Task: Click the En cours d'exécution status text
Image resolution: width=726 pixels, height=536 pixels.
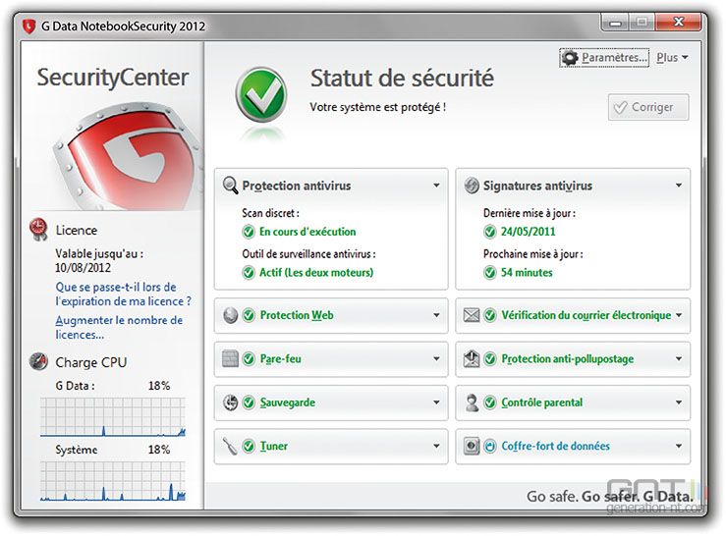Action: pyautogui.click(x=307, y=232)
